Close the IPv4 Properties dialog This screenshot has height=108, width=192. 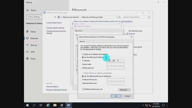point(131,37)
